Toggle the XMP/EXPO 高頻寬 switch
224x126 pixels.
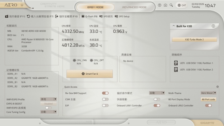pyautogui.click(x=48, y=108)
